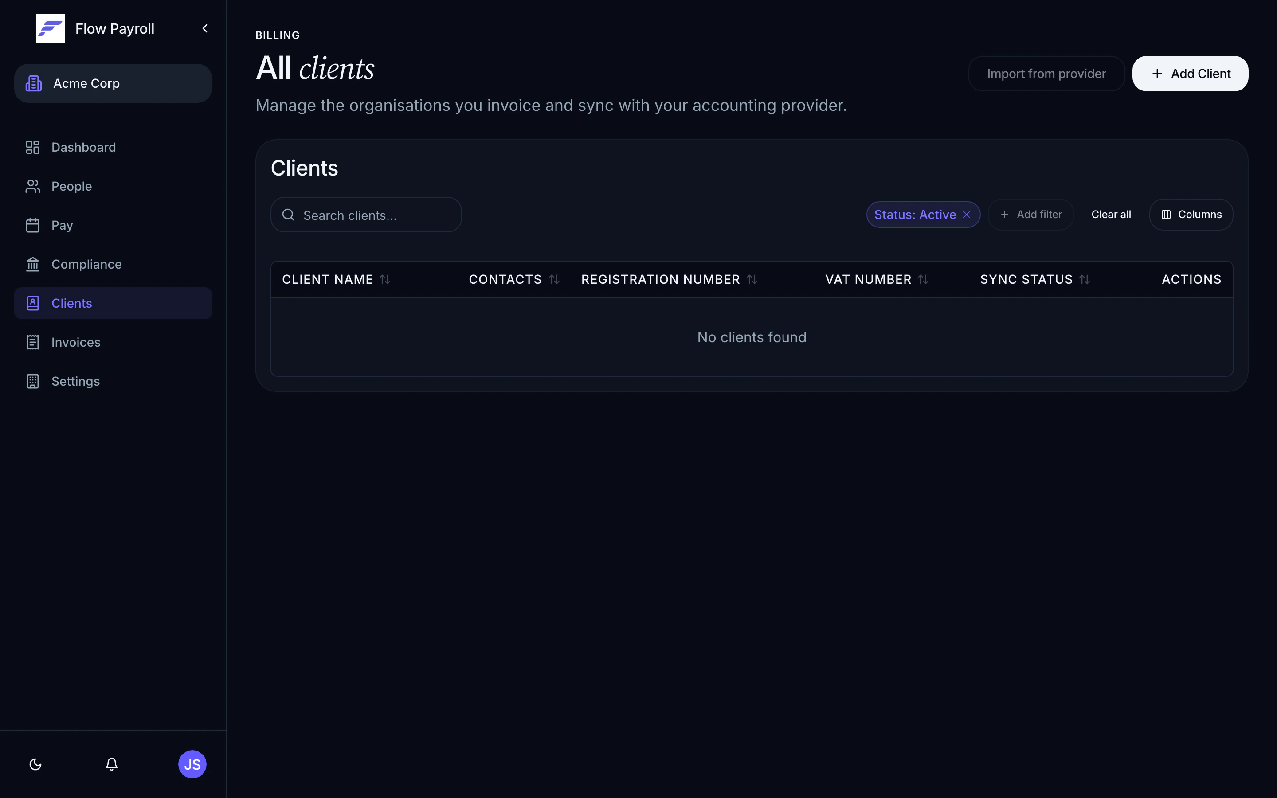The width and height of the screenshot is (1277, 798).
Task: Click the Invoices receipt icon
Action: (33, 343)
